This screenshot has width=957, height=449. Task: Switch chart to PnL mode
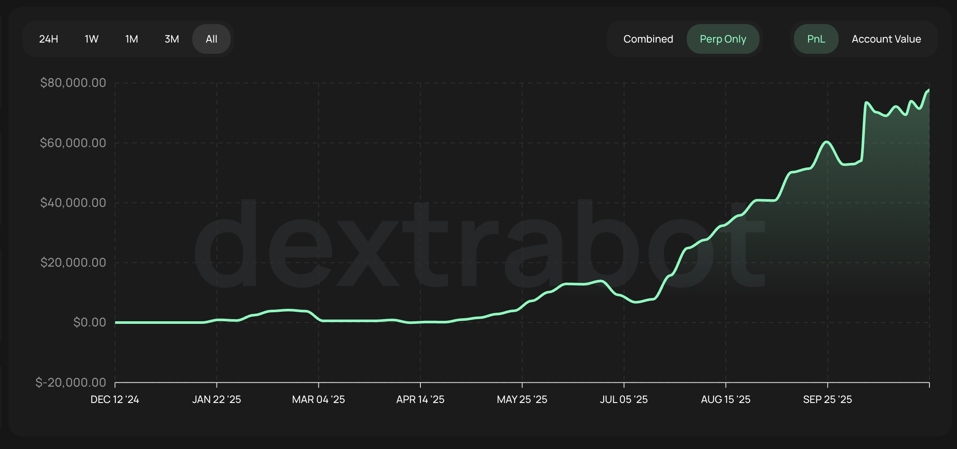tap(816, 39)
